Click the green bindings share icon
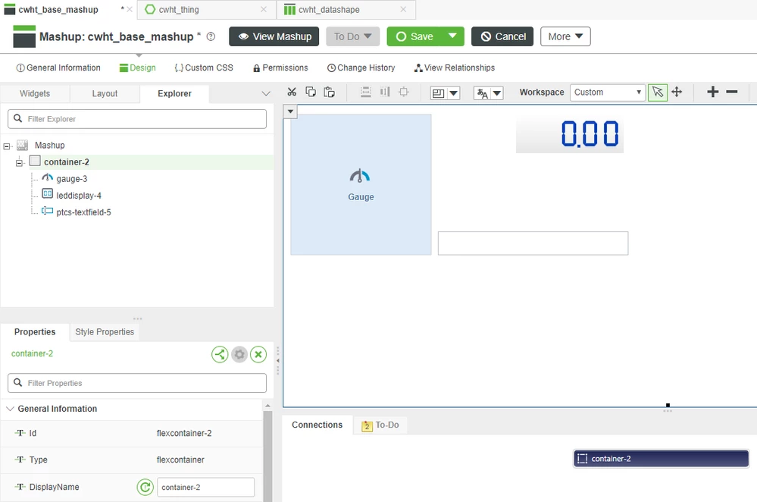757x502 pixels. click(x=220, y=354)
